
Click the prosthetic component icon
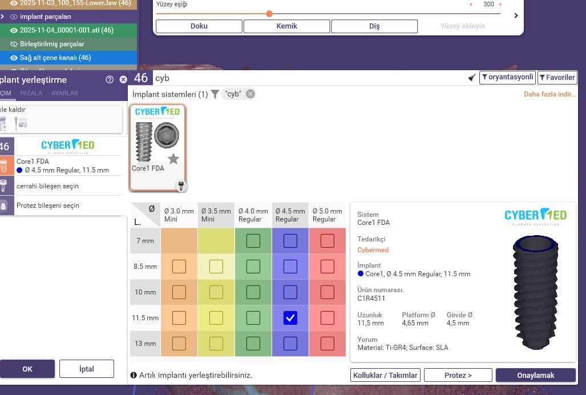(x=5, y=205)
